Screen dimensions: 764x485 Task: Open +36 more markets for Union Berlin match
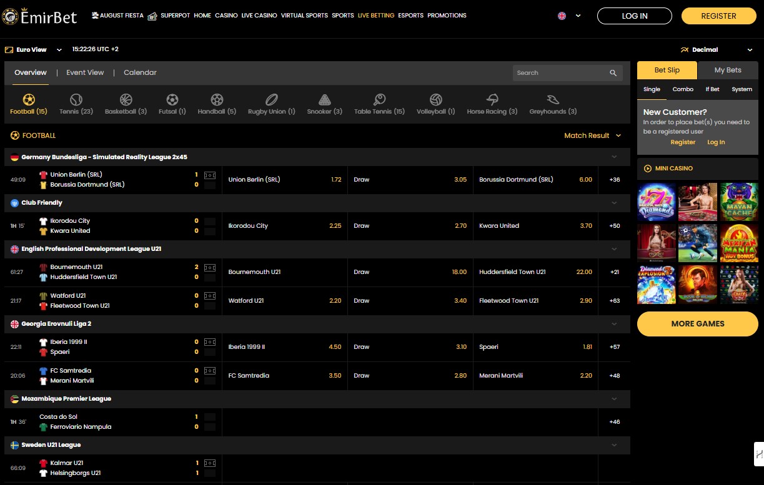point(615,180)
